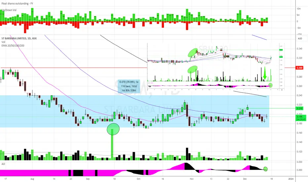This screenshot has width=308, height=182.
Task: Click the Aug date label
Action: (x=32, y=179)
